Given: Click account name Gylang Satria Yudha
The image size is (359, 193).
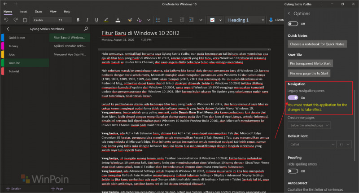Looking at the screenshot, I should 298,4.
